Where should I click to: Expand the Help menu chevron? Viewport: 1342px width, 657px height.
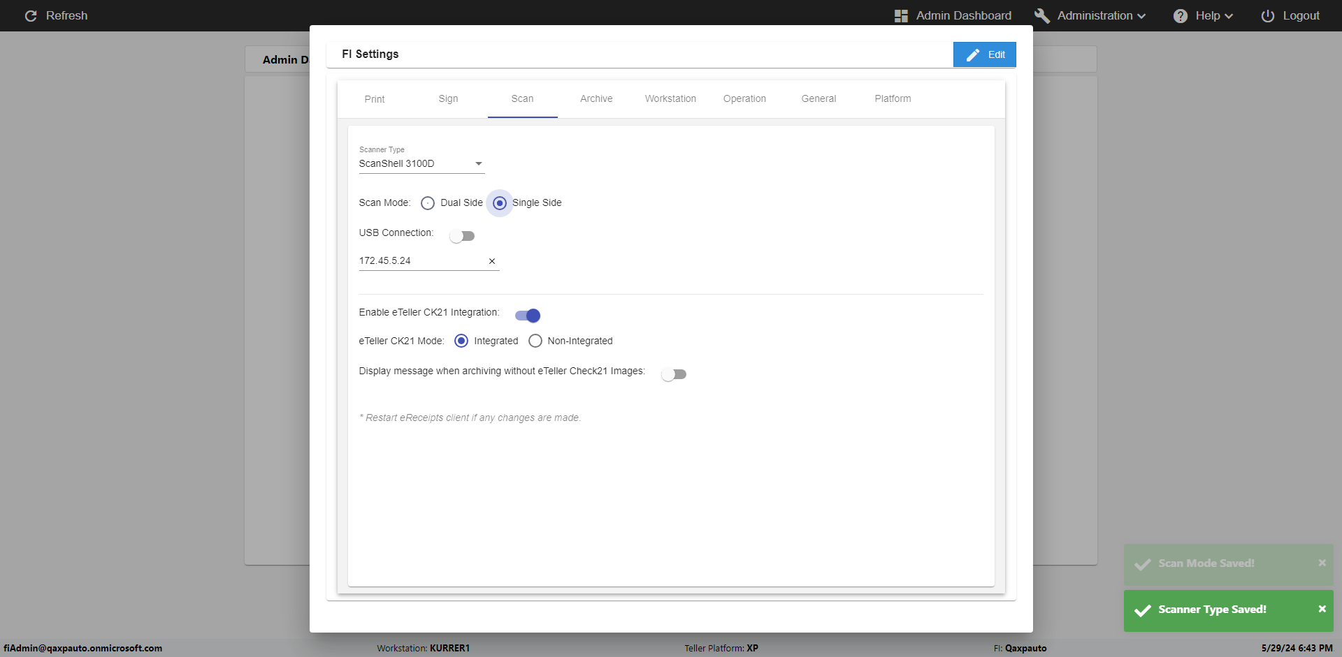(1229, 16)
